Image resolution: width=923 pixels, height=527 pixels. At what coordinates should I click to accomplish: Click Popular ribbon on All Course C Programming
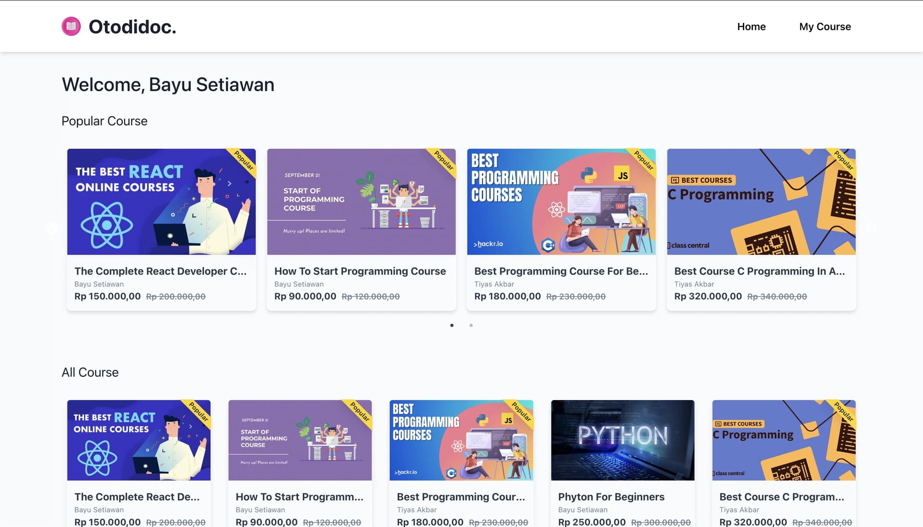point(844,412)
